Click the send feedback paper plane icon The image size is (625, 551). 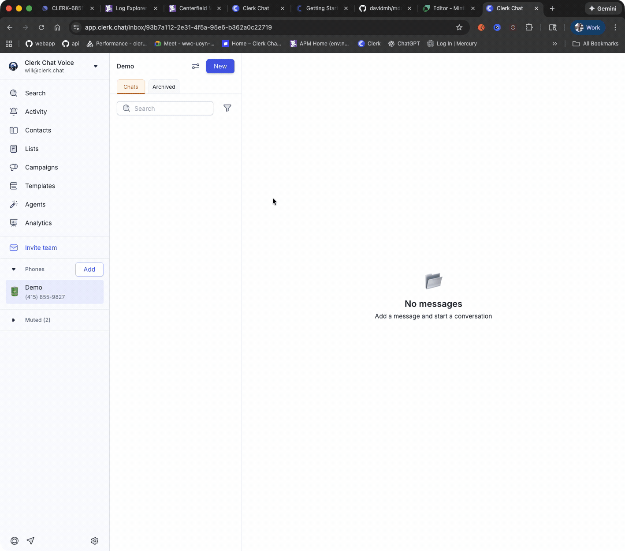tap(30, 540)
